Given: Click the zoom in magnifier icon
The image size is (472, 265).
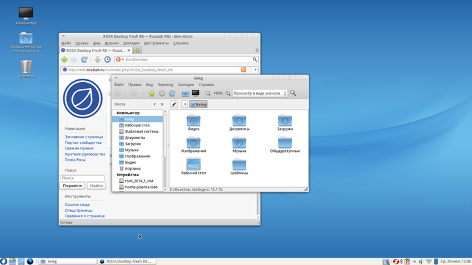Looking at the screenshot, I should tap(228, 93).
